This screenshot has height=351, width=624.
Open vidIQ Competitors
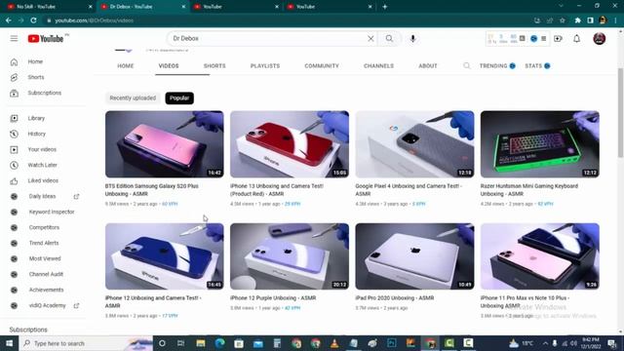coord(44,227)
